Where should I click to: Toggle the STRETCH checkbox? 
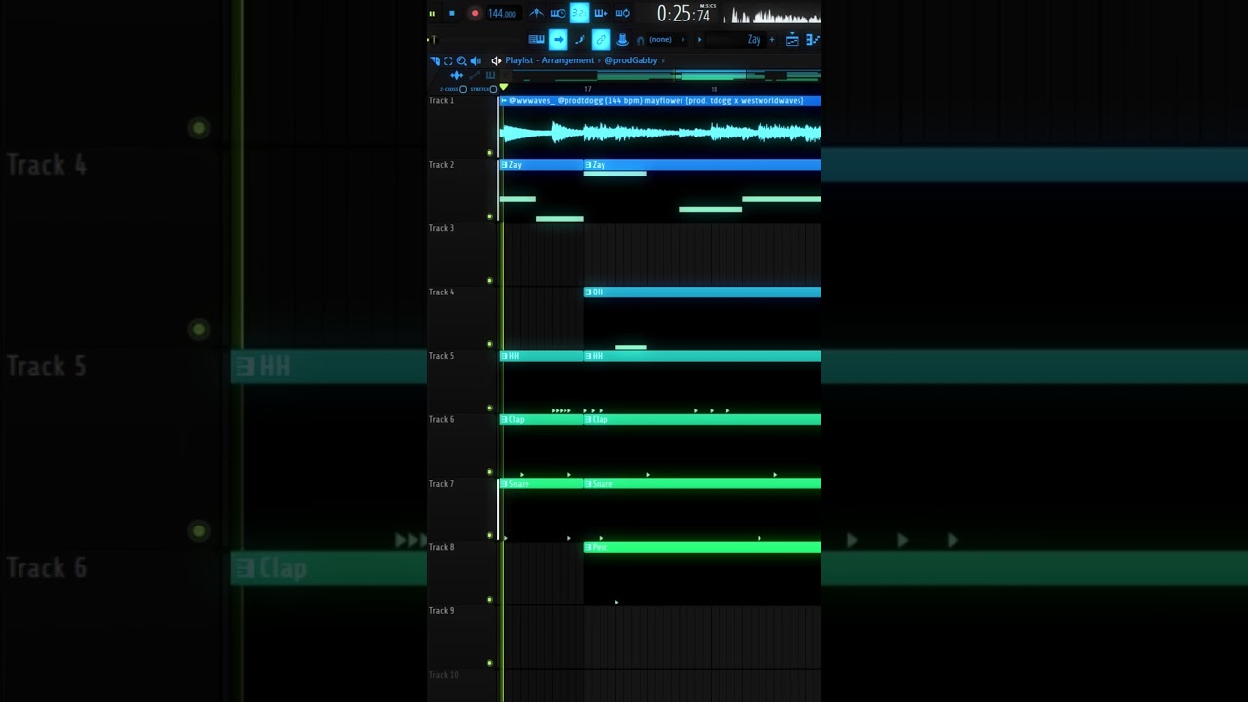click(x=493, y=89)
